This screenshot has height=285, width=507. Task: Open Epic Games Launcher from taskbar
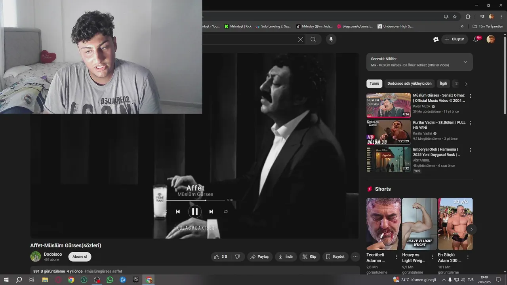click(136, 280)
